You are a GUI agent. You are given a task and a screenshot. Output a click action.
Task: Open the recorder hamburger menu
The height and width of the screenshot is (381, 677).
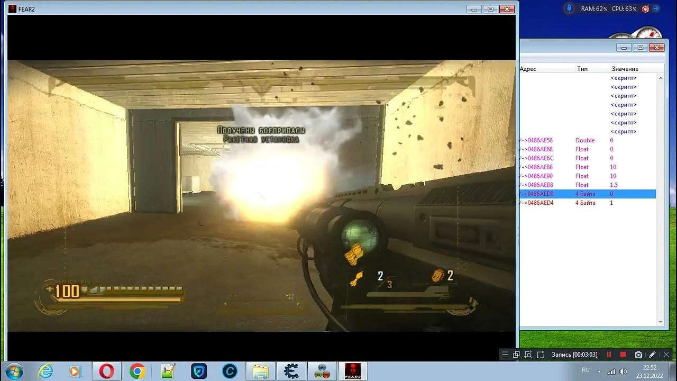click(505, 355)
